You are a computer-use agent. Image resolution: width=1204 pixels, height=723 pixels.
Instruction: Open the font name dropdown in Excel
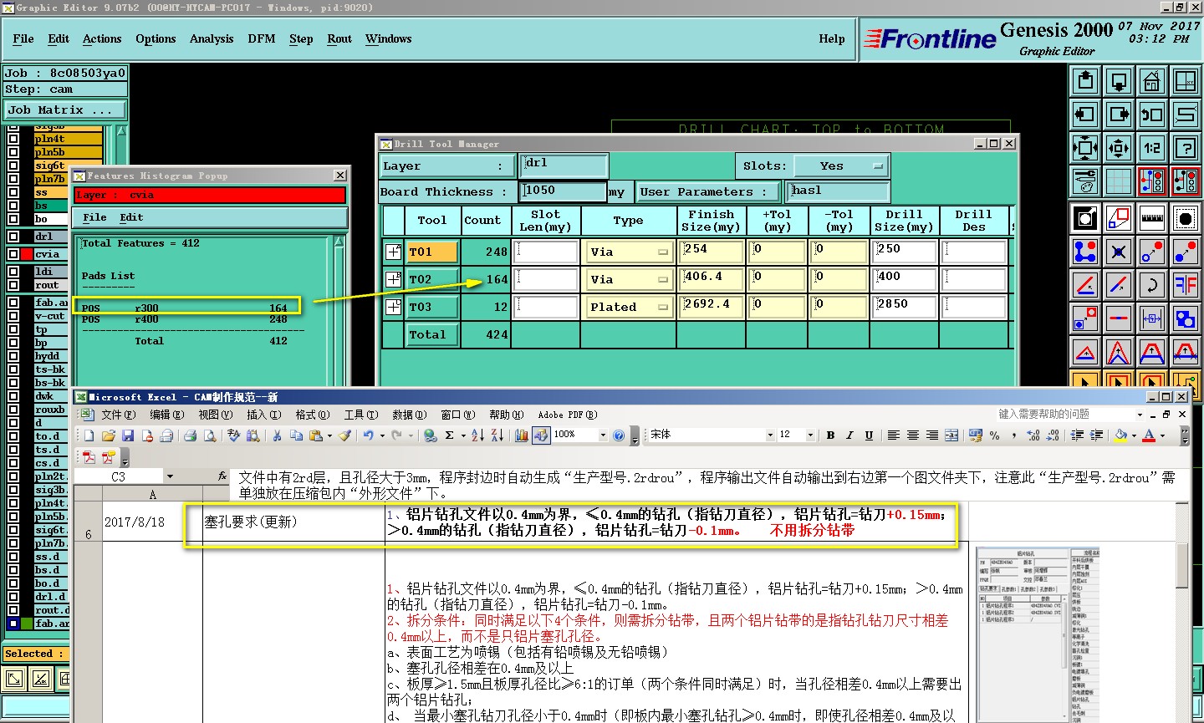pyautogui.click(x=770, y=435)
